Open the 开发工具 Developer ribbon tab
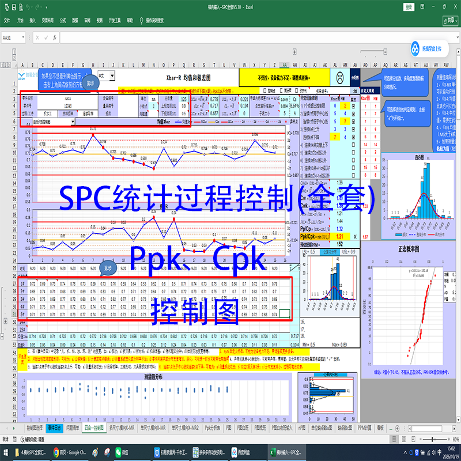Image resolution: width=461 pixels, height=461 pixels. pyautogui.click(x=115, y=20)
